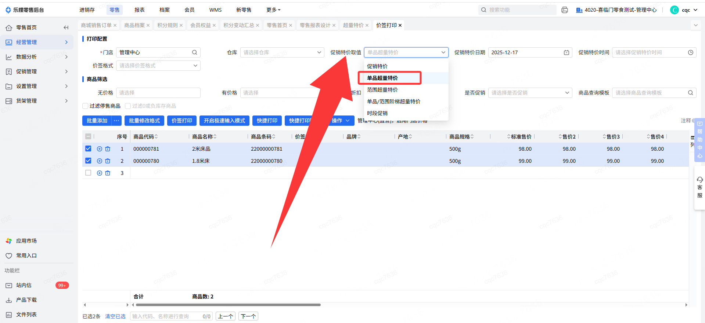This screenshot has width=705, height=323.
Task: Uncheck the row 1 checkbox for 2米床品
Action: click(88, 148)
